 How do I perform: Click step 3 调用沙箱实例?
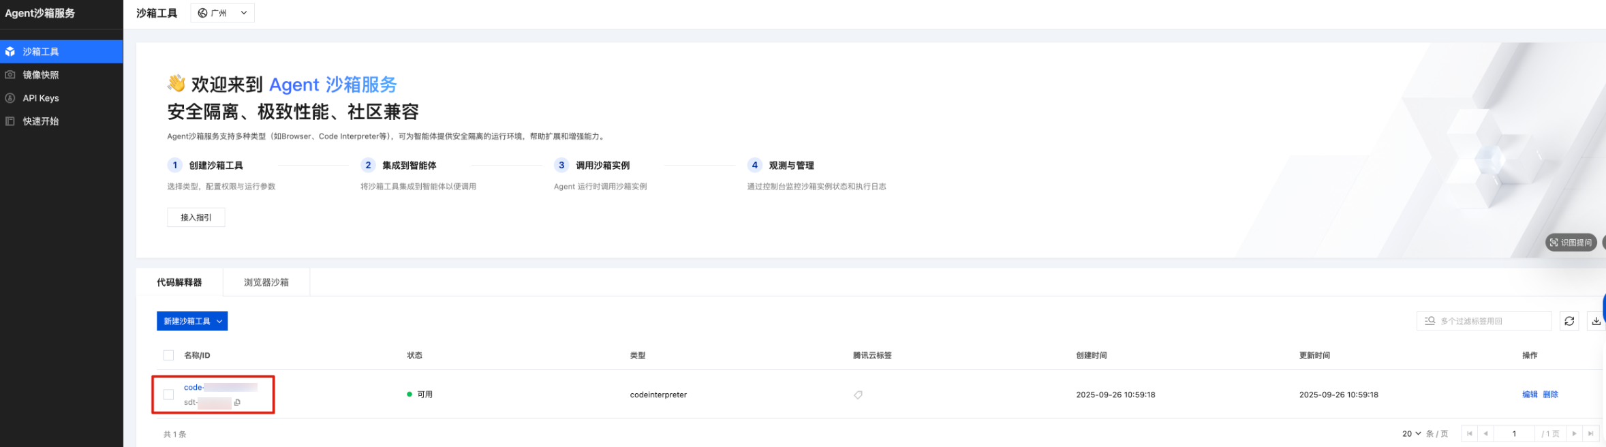click(593, 165)
